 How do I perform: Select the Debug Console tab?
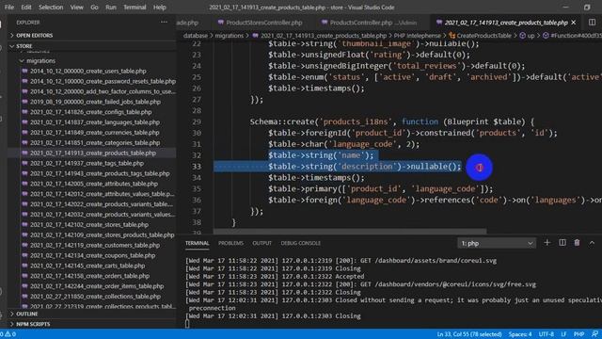pyautogui.click(x=301, y=243)
